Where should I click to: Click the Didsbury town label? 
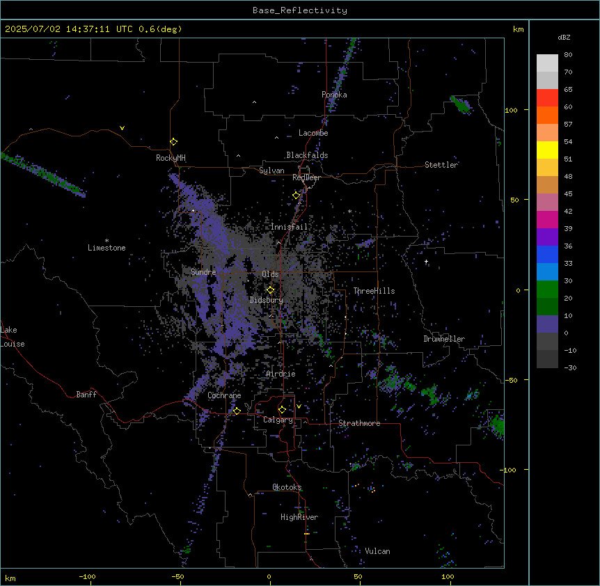point(267,300)
